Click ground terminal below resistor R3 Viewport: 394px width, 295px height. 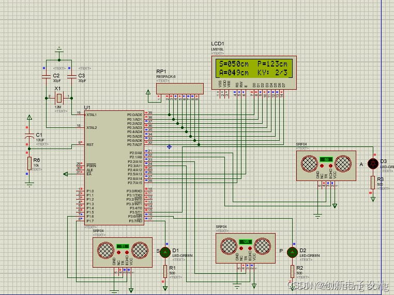click(x=373, y=199)
